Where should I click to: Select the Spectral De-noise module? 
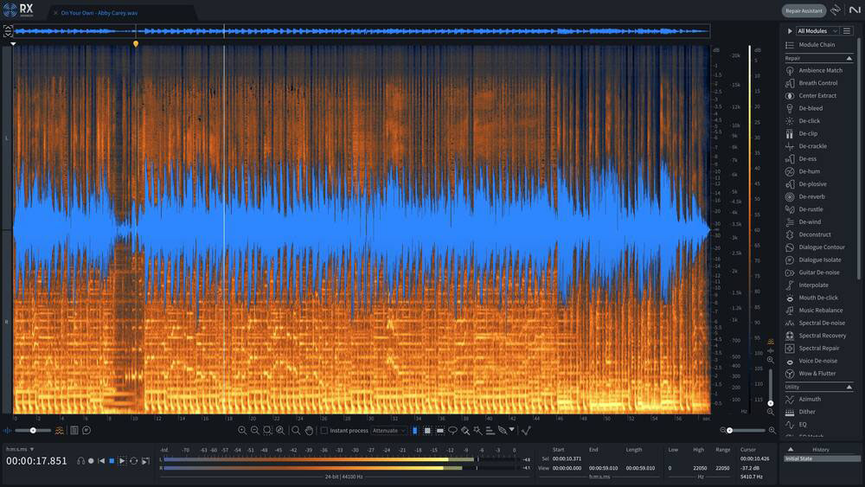coord(821,323)
